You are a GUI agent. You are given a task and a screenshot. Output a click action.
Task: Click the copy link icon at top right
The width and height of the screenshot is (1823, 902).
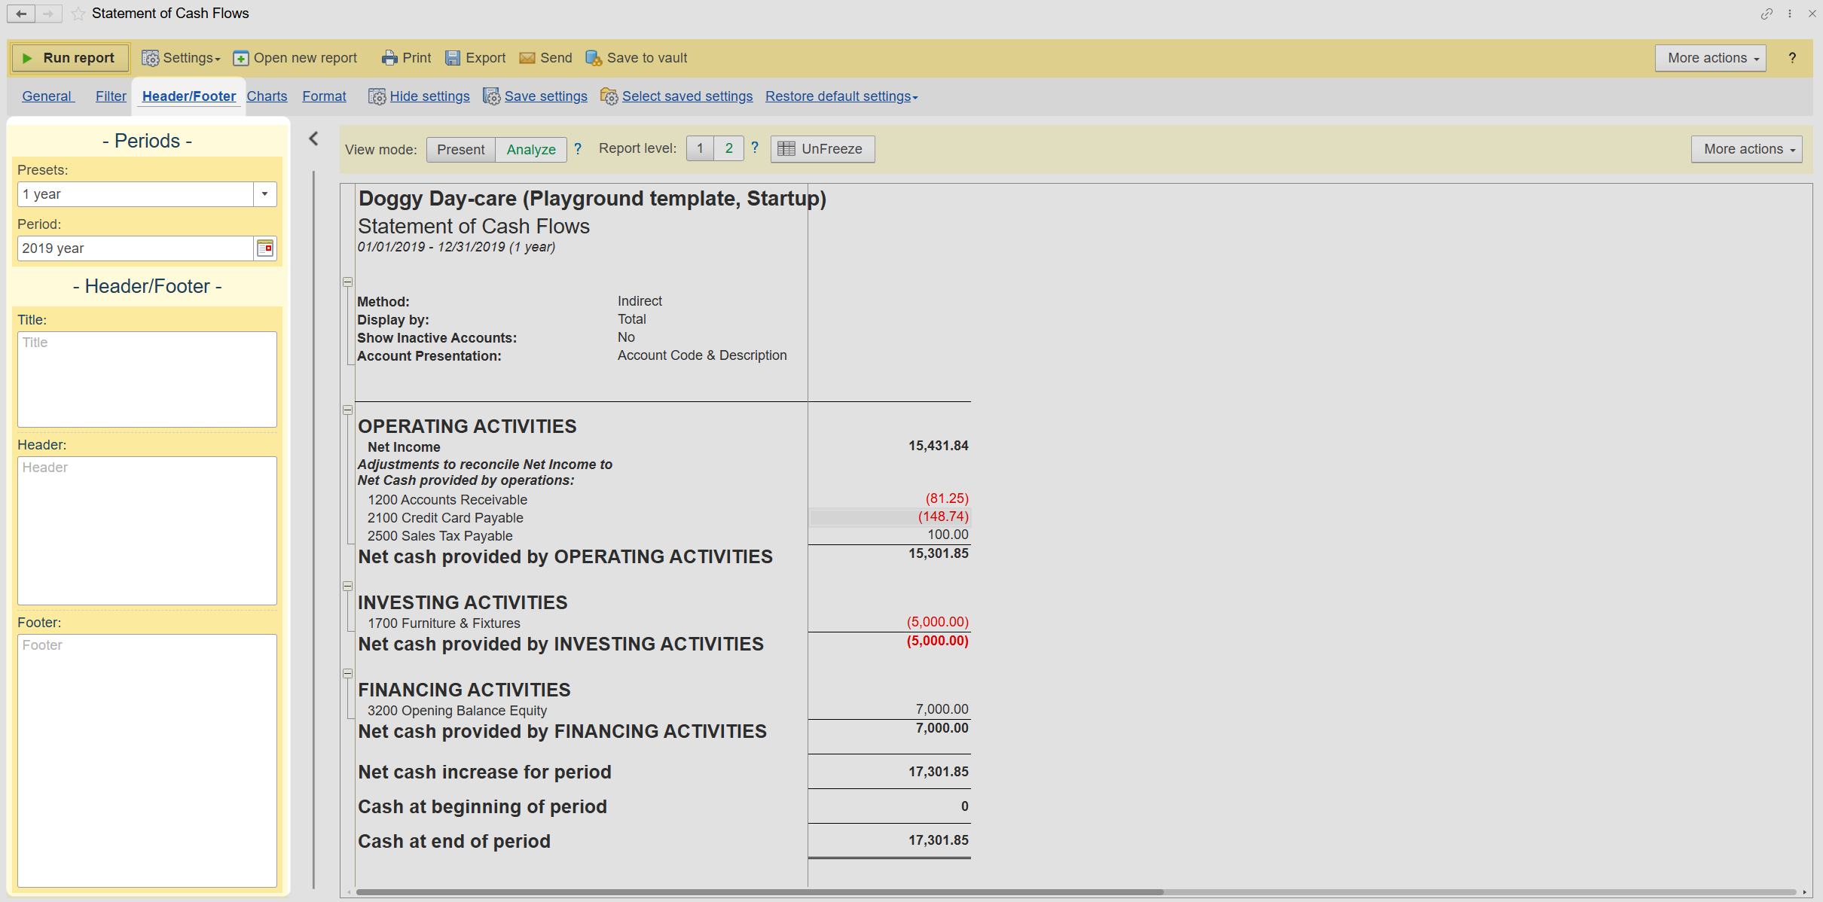coord(1767,14)
